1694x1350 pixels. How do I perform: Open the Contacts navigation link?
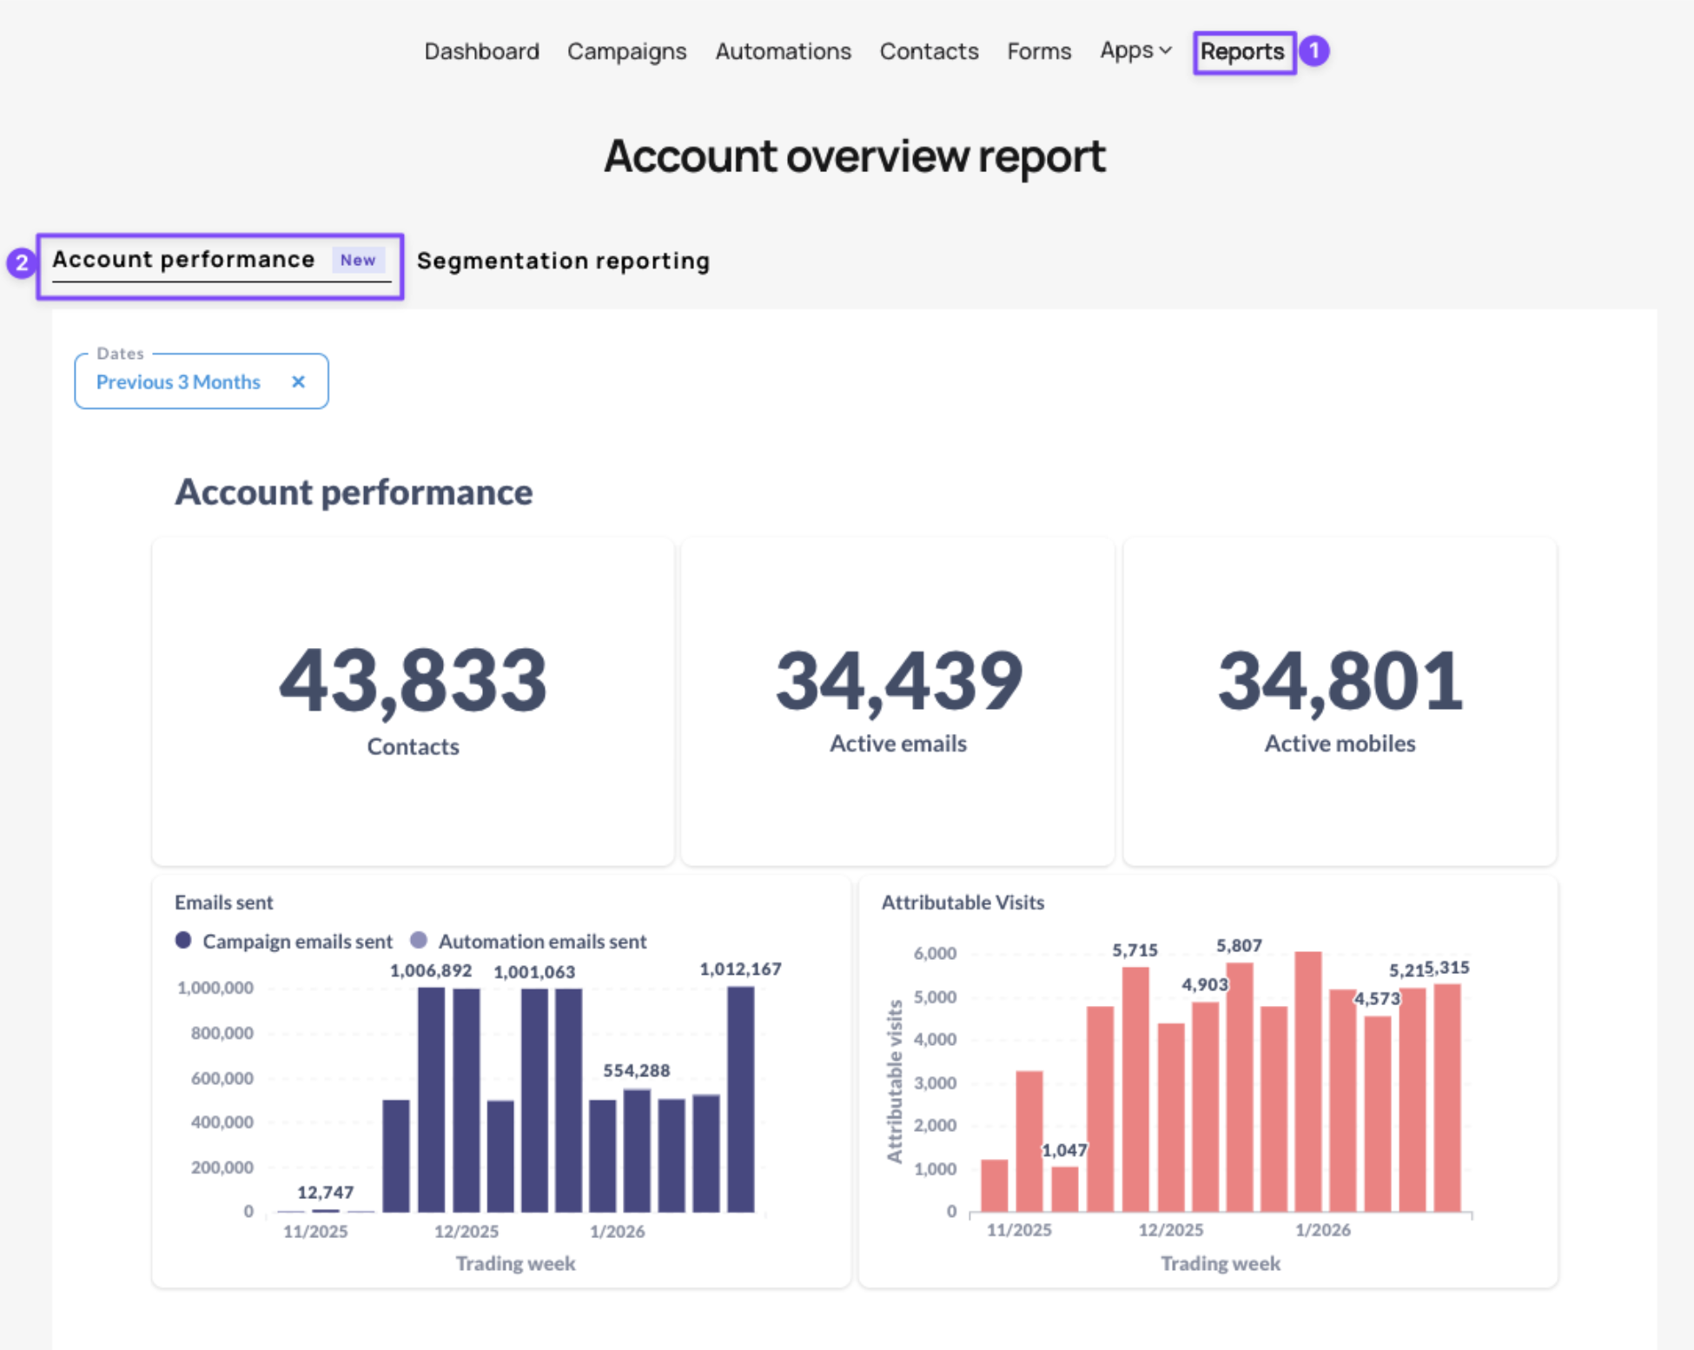[x=930, y=51]
